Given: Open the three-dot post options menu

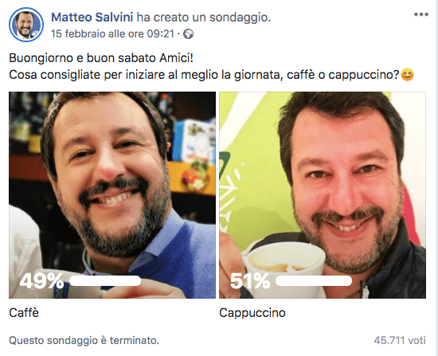Looking at the screenshot, I should (x=421, y=14).
